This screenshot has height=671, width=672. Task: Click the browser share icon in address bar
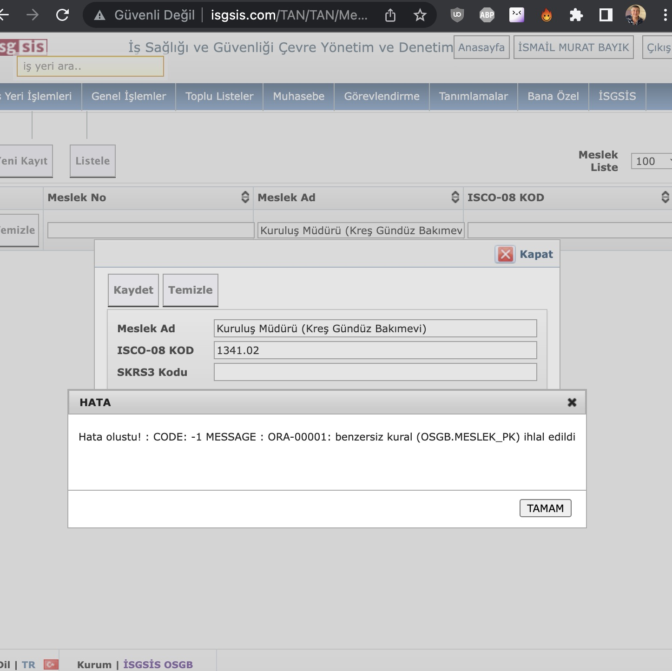tap(390, 15)
